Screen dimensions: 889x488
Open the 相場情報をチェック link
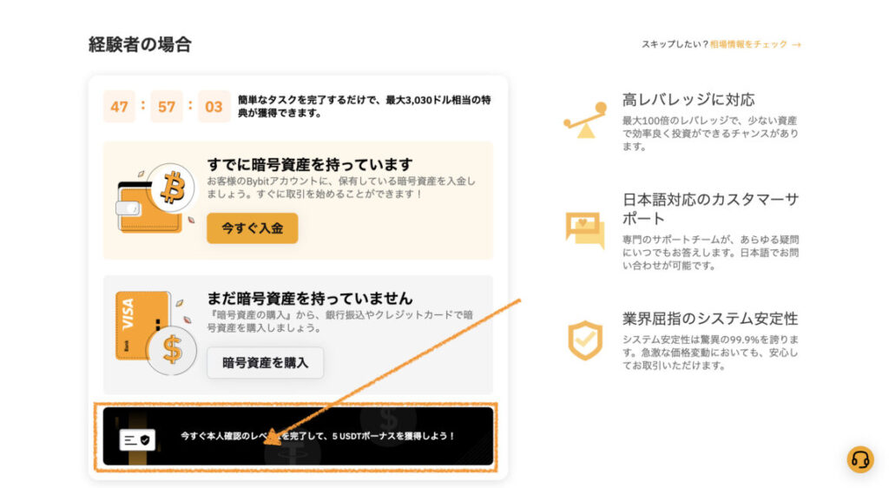[748, 44]
